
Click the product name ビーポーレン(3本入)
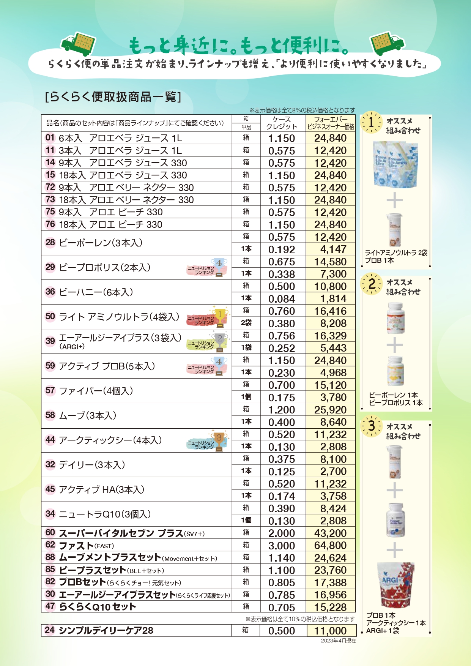101,243
